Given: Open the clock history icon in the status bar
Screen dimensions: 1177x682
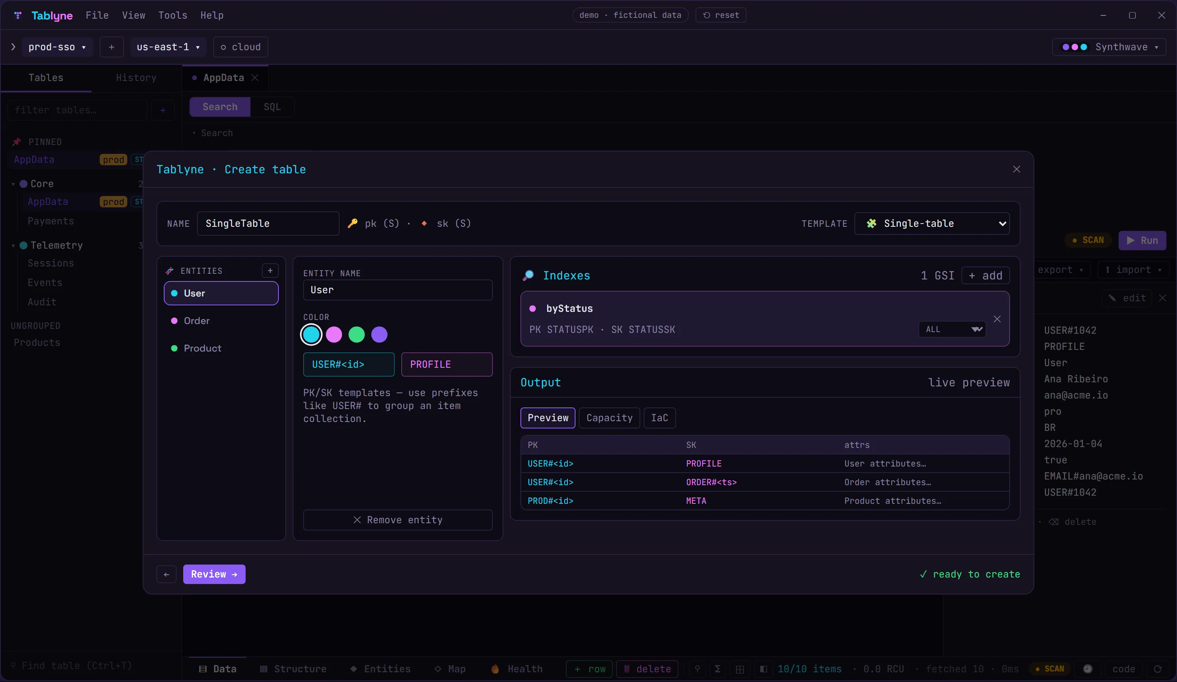Looking at the screenshot, I should (x=1087, y=669).
